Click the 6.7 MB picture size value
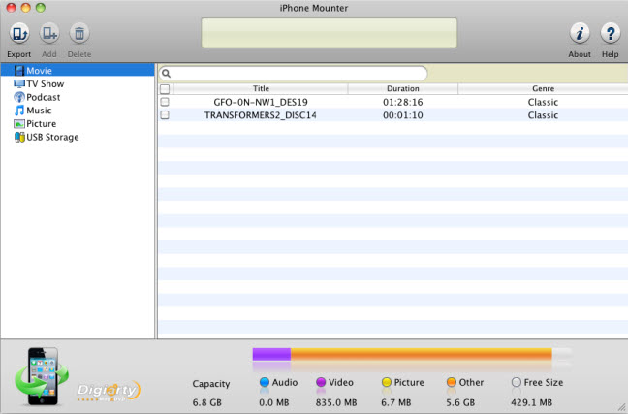 click(x=396, y=402)
